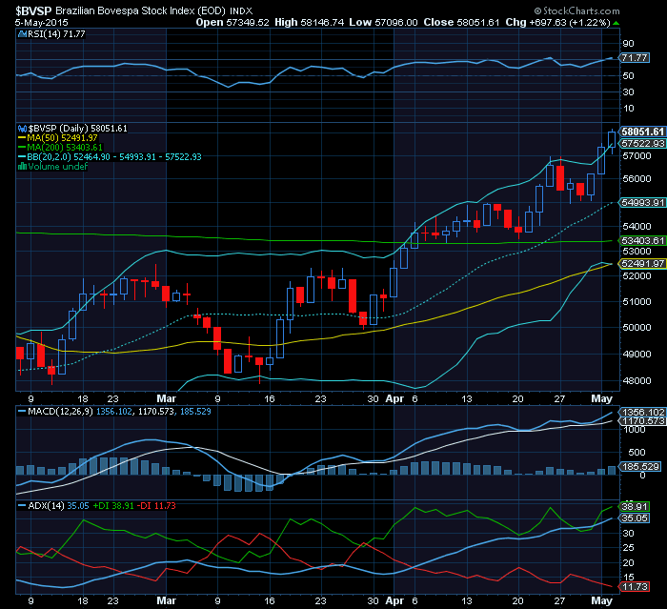The image size is (667, 609).
Task: Click the green Volume bars legend icon
Action: (22, 167)
